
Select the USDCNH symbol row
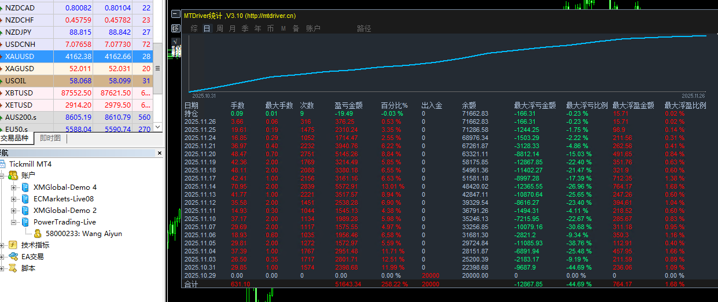(76, 45)
